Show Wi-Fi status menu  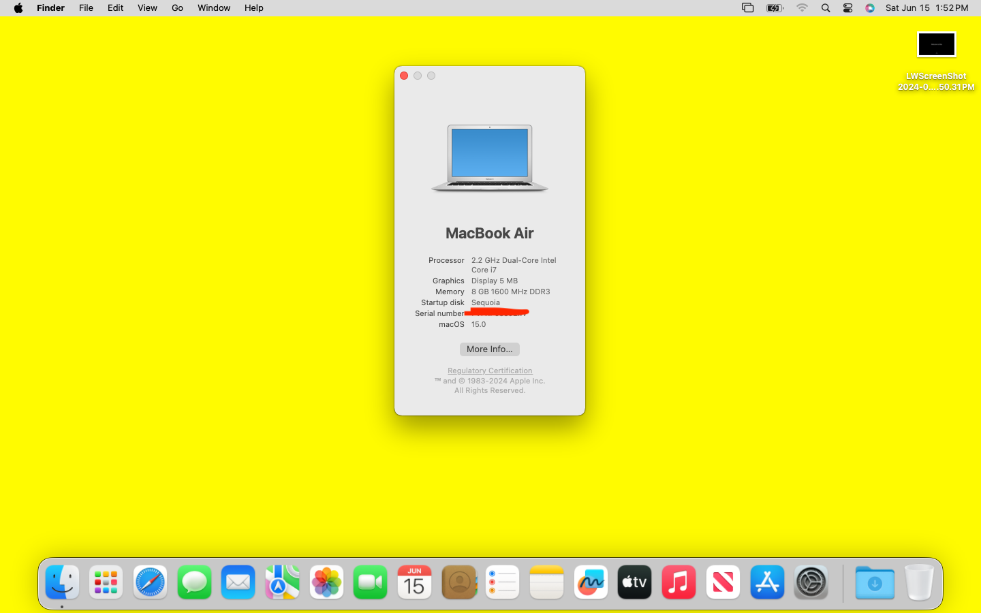[803, 8]
